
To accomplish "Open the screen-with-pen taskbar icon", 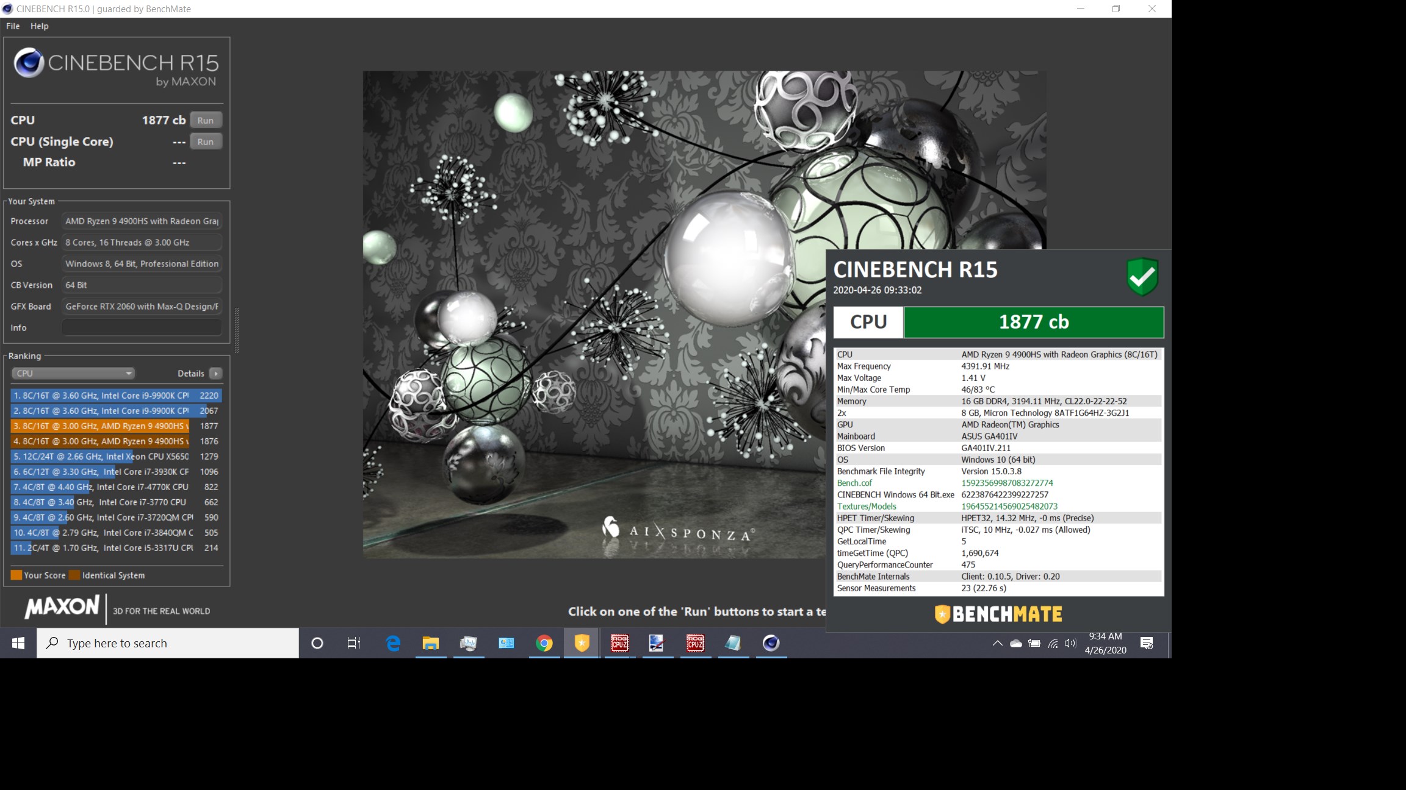I will click(657, 643).
